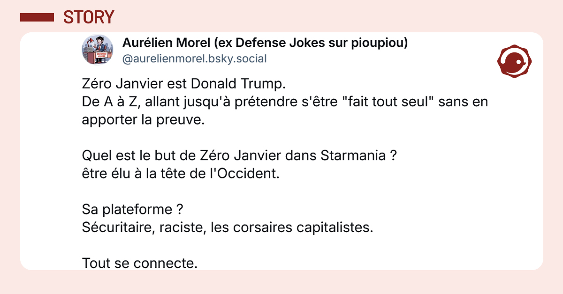Click the closing line "Tout se connecte."
The image size is (563, 294).
139,263
